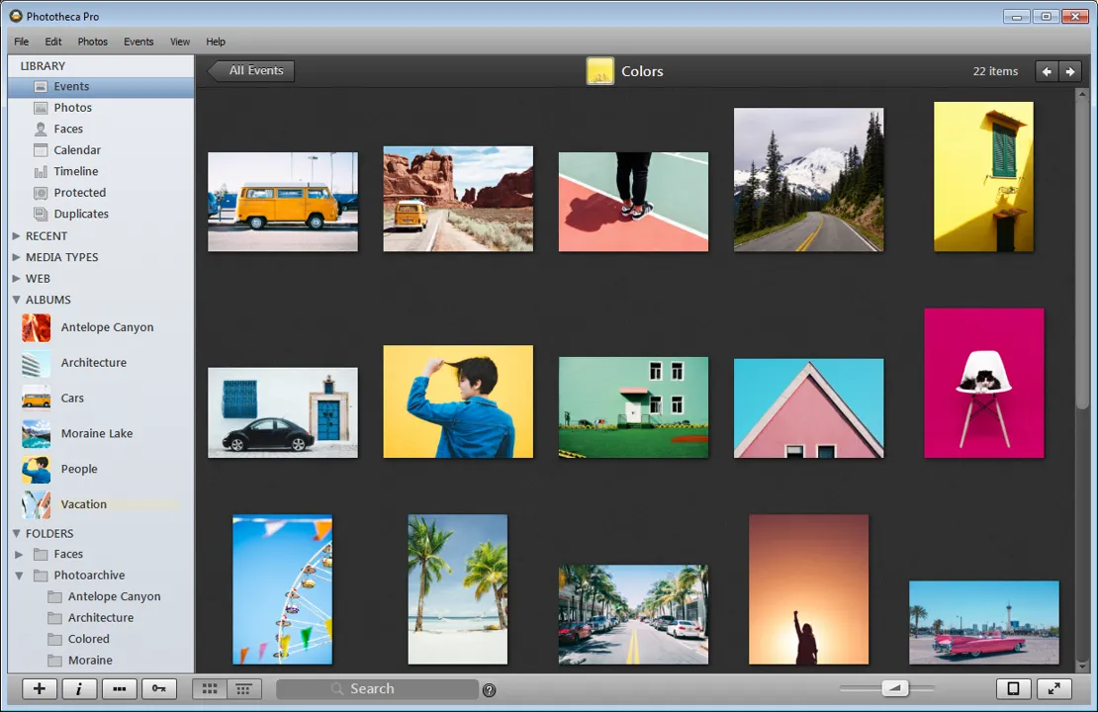
Task: Open the info (i) panel button
Action: 78,689
